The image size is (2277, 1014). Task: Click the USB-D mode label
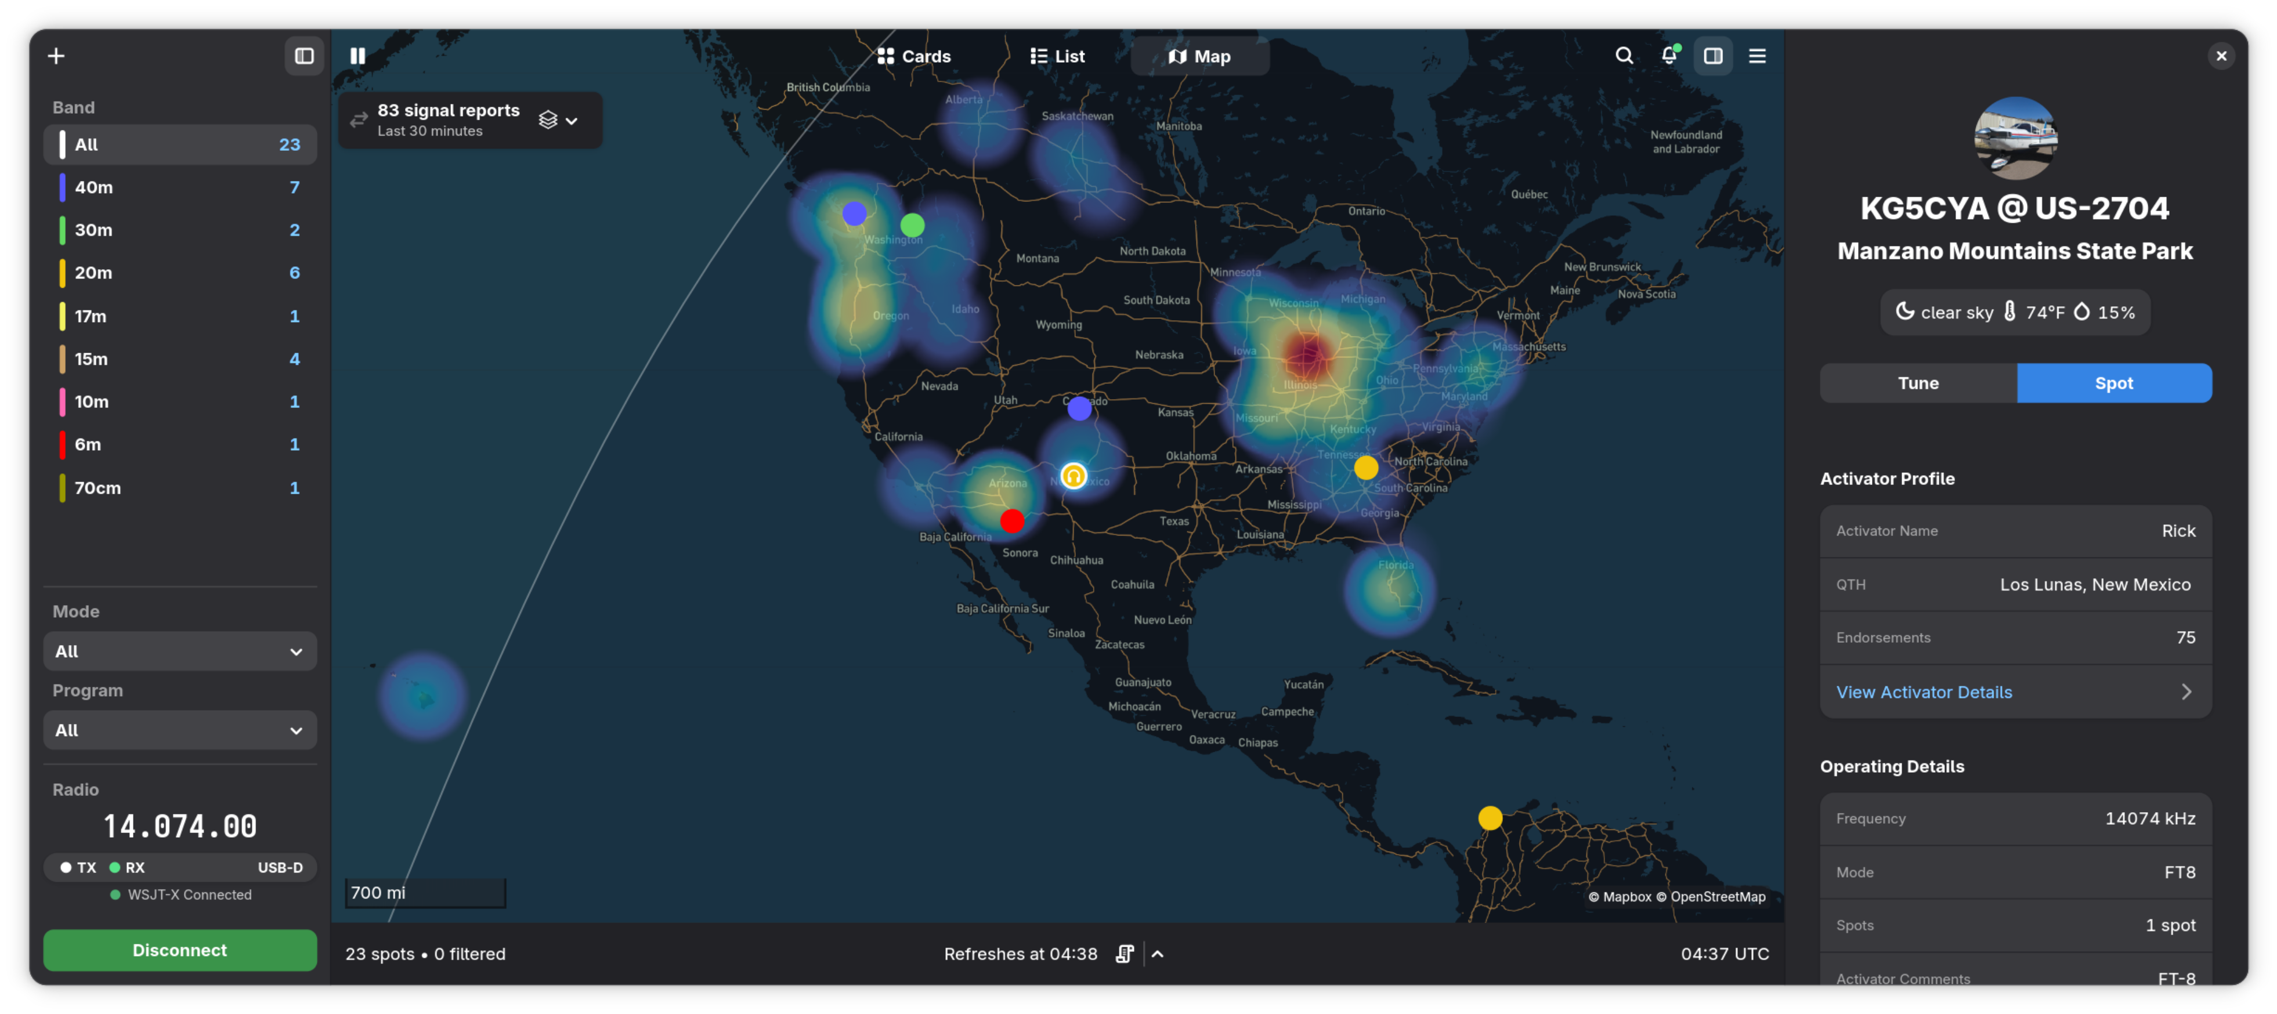click(280, 868)
